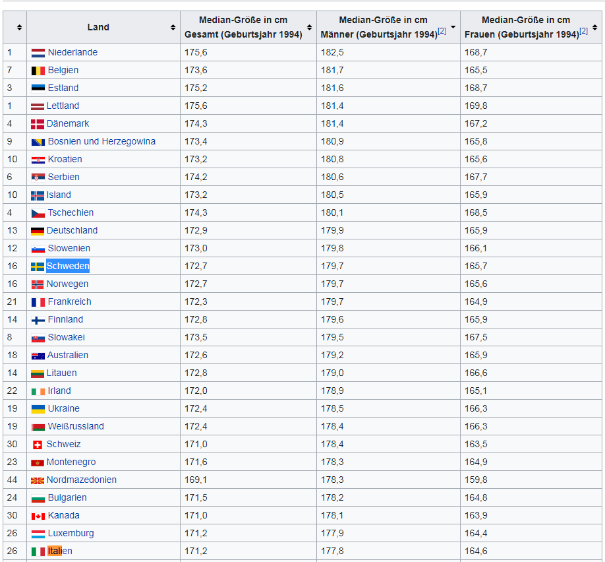Click the Canada flag icon
The width and height of the screenshot is (605, 562).
tap(38, 516)
